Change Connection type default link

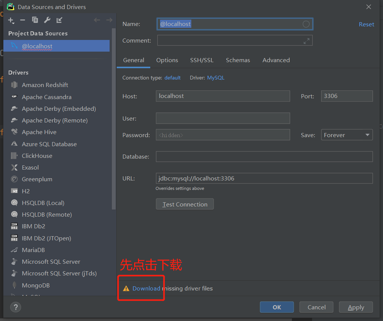pos(172,78)
